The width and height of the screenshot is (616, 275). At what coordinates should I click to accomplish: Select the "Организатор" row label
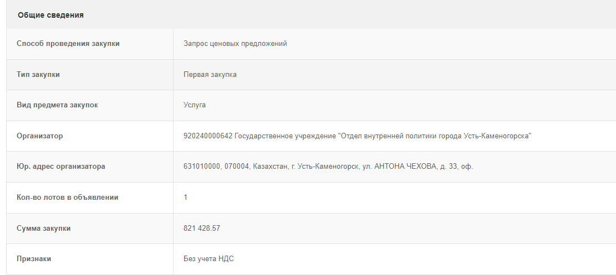tap(40, 136)
